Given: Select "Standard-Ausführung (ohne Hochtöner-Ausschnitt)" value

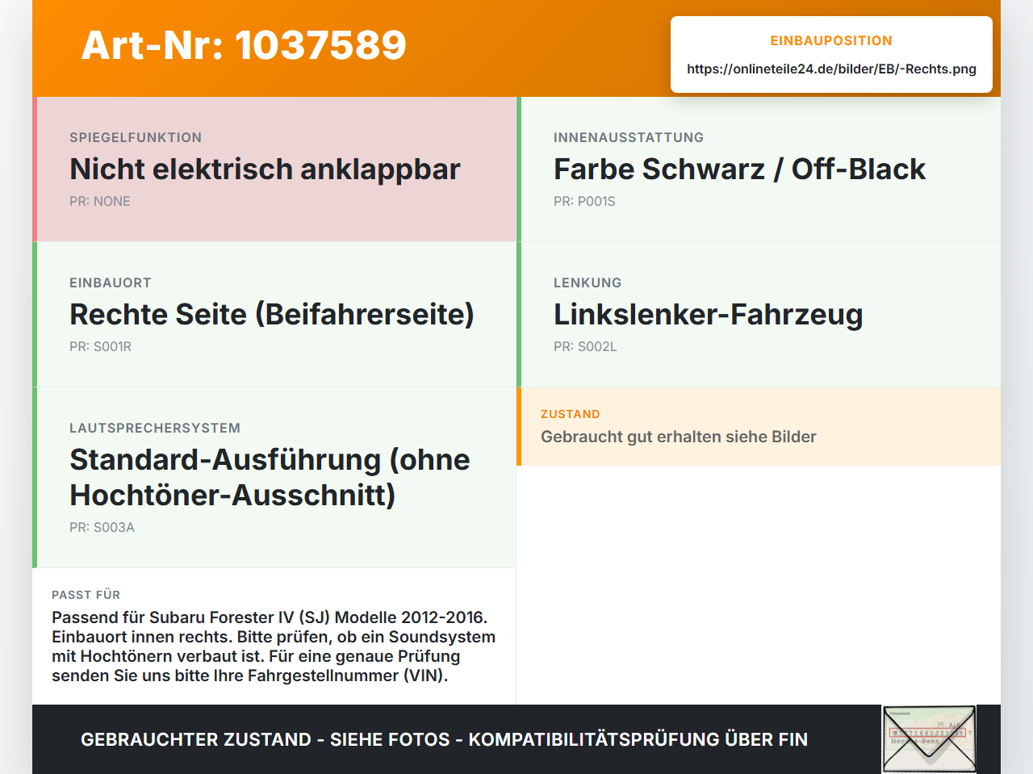Looking at the screenshot, I should coord(270,477).
